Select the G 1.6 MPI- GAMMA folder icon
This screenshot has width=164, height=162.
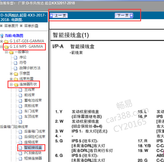tap(6, 47)
